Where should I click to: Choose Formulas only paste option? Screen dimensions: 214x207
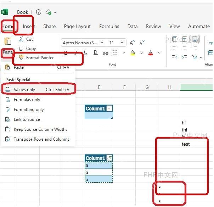click(37, 100)
